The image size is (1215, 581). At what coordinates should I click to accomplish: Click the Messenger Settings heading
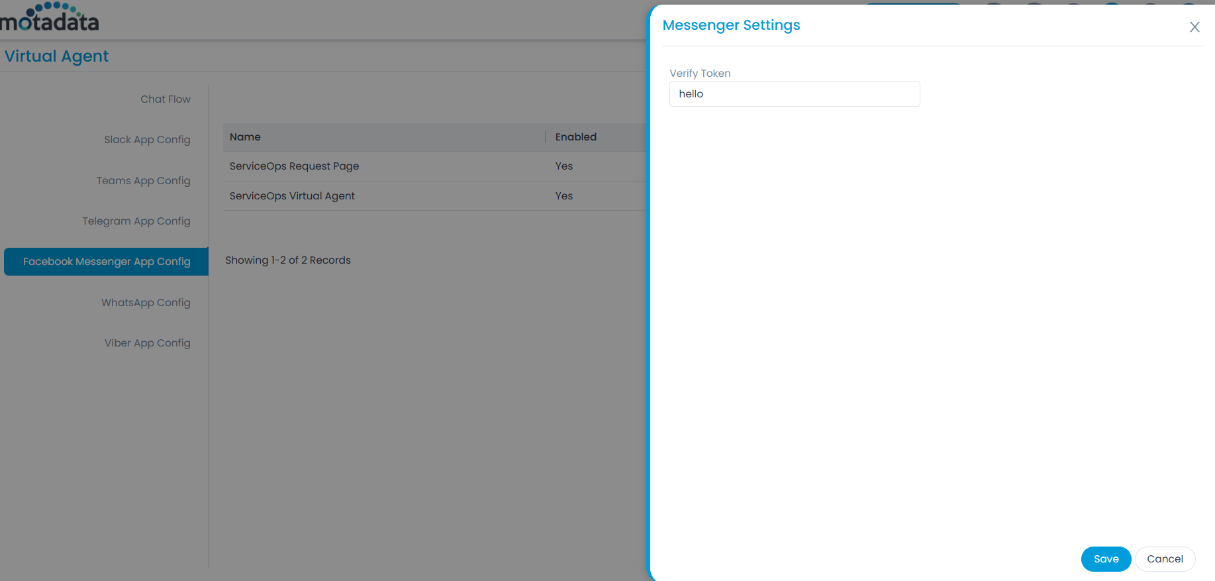point(731,25)
